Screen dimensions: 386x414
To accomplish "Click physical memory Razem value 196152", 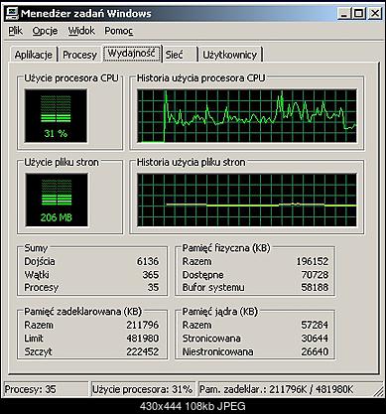I will [x=313, y=261].
